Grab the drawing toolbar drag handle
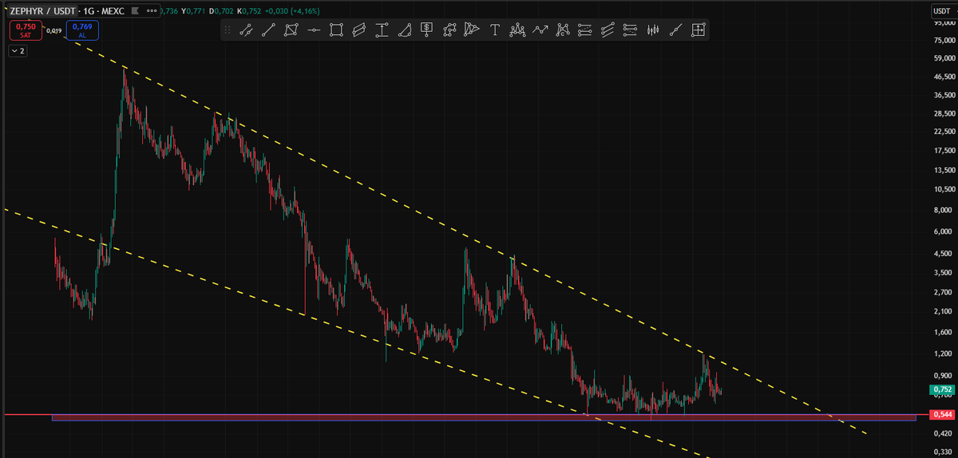The height and width of the screenshot is (458, 958). 227,30
